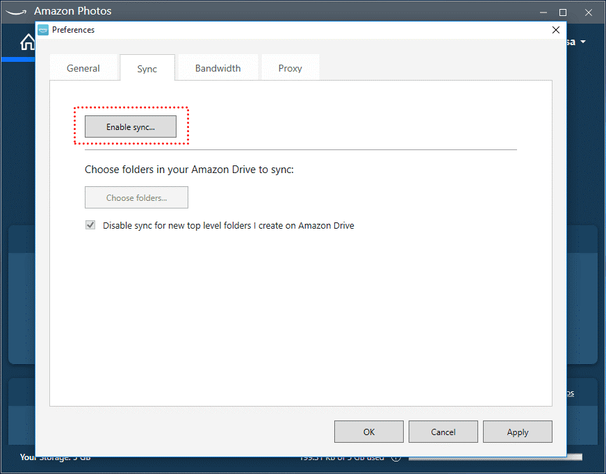Image resolution: width=606 pixels, height=474 pixels.
Task: Click the storage info icon
Action: pyautogui.click(x=396, y=457)
